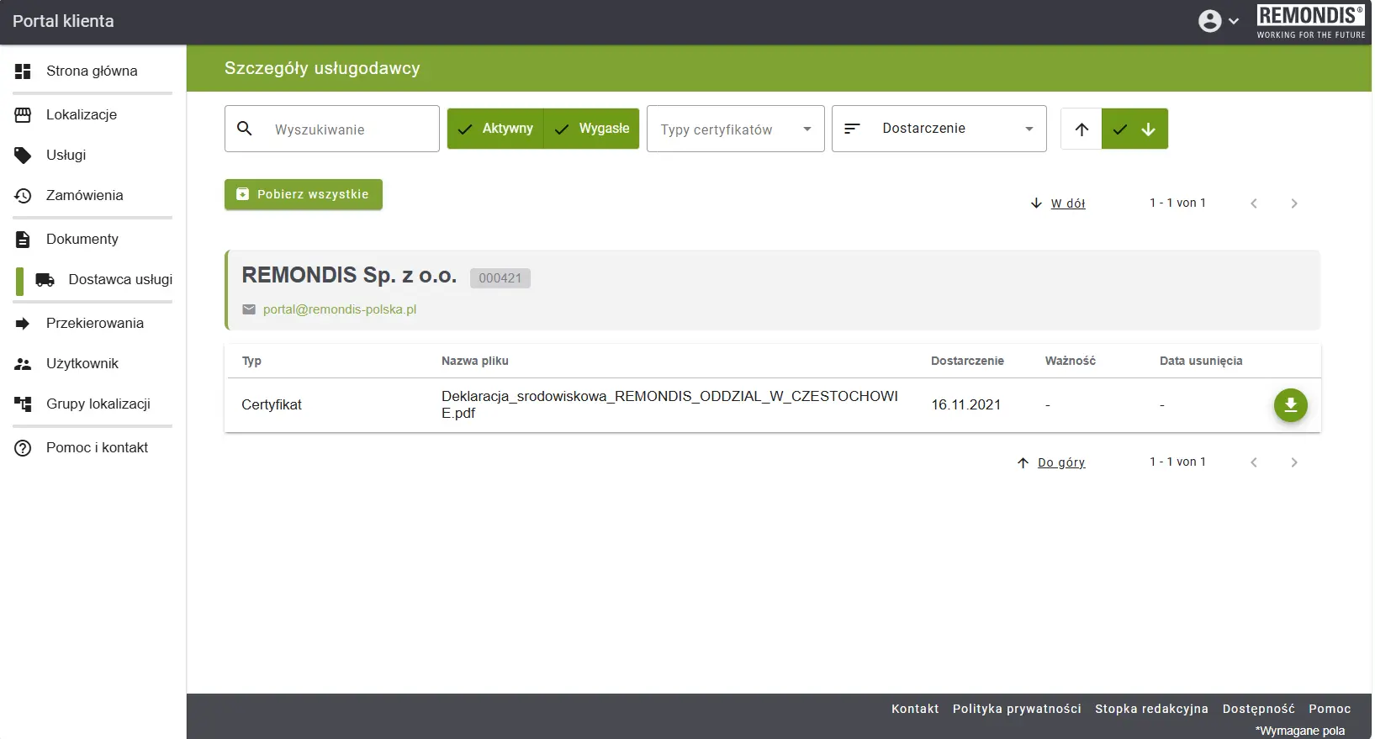
Task: Toggle the Aktywny filter
Action: coord(495,129)
